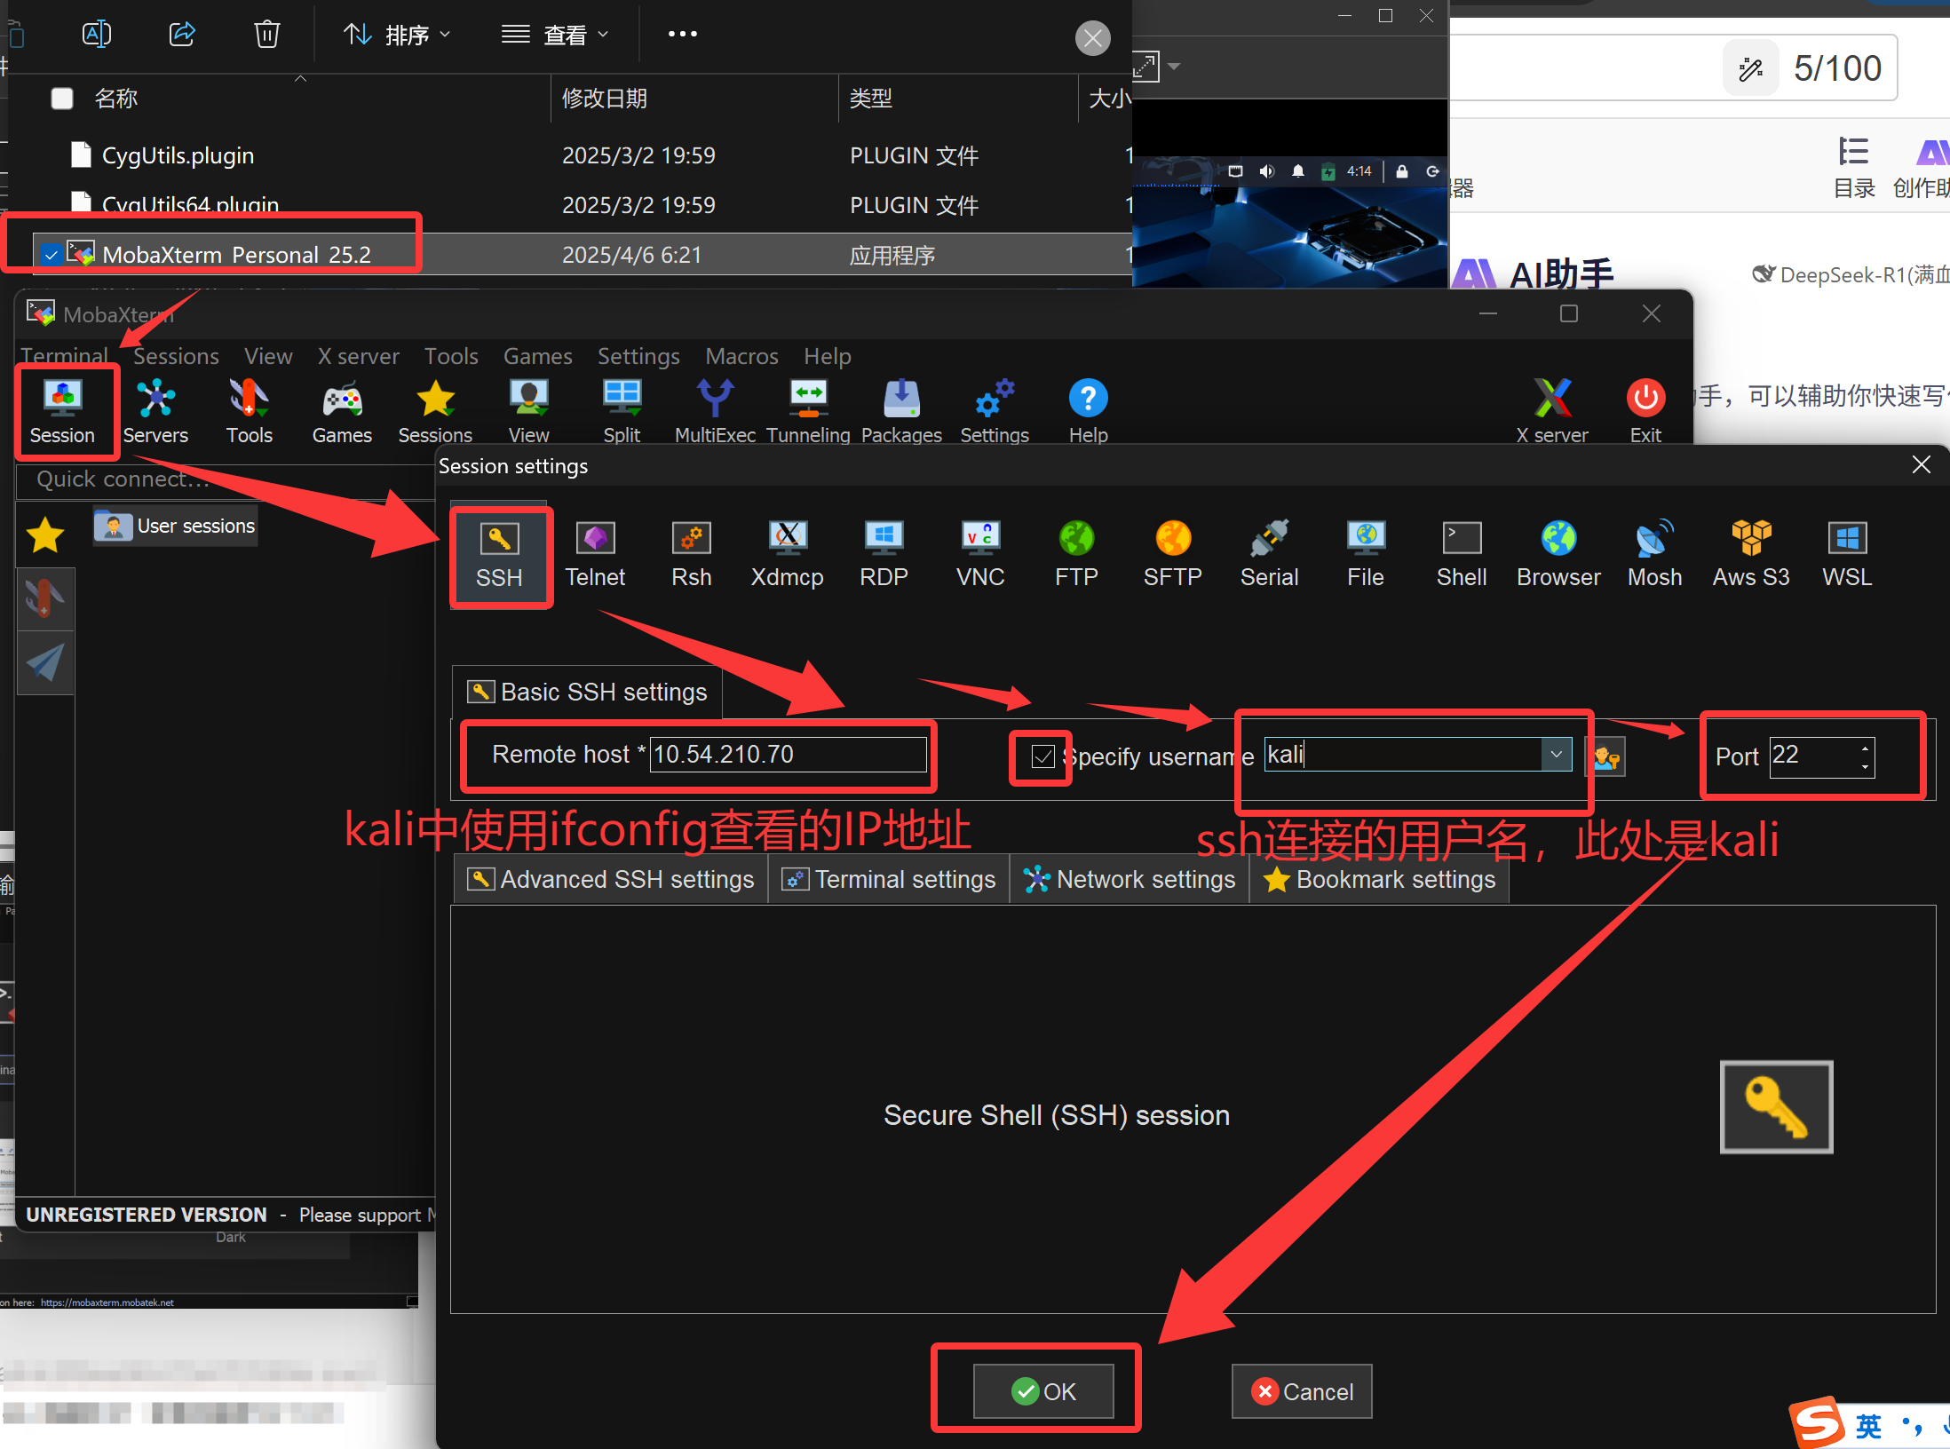Pick the SFTP session type
The image size is (1950, 1449).
1172,556
